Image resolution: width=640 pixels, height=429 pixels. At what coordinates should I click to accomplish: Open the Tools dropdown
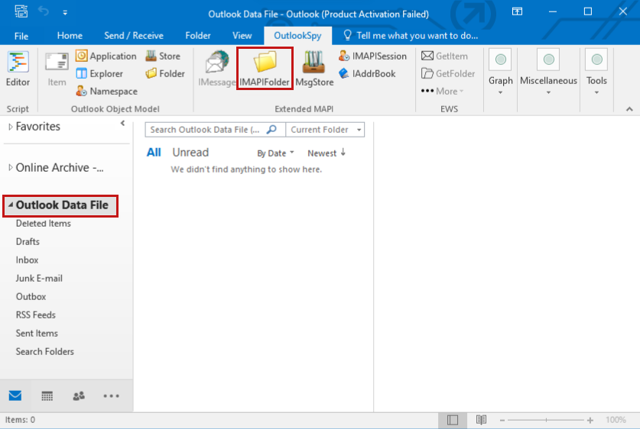tap(596, 73)
